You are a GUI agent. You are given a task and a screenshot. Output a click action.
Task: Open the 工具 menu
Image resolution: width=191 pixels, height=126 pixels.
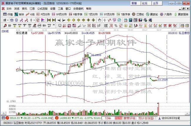[61, 8]
